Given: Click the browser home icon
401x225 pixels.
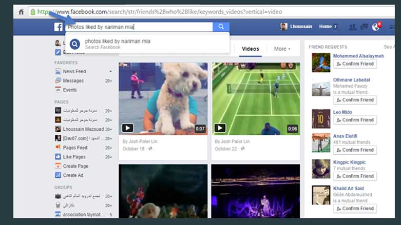Looking at the screenshot, I should click(21, 11).
